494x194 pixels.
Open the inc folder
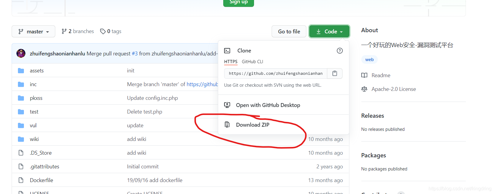pos(33,84)
